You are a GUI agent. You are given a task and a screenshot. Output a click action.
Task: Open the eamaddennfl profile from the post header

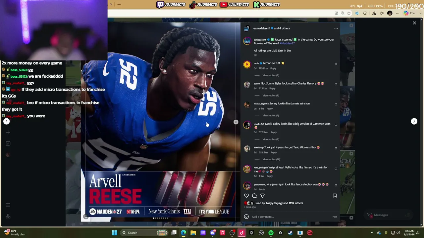point(262,28)
